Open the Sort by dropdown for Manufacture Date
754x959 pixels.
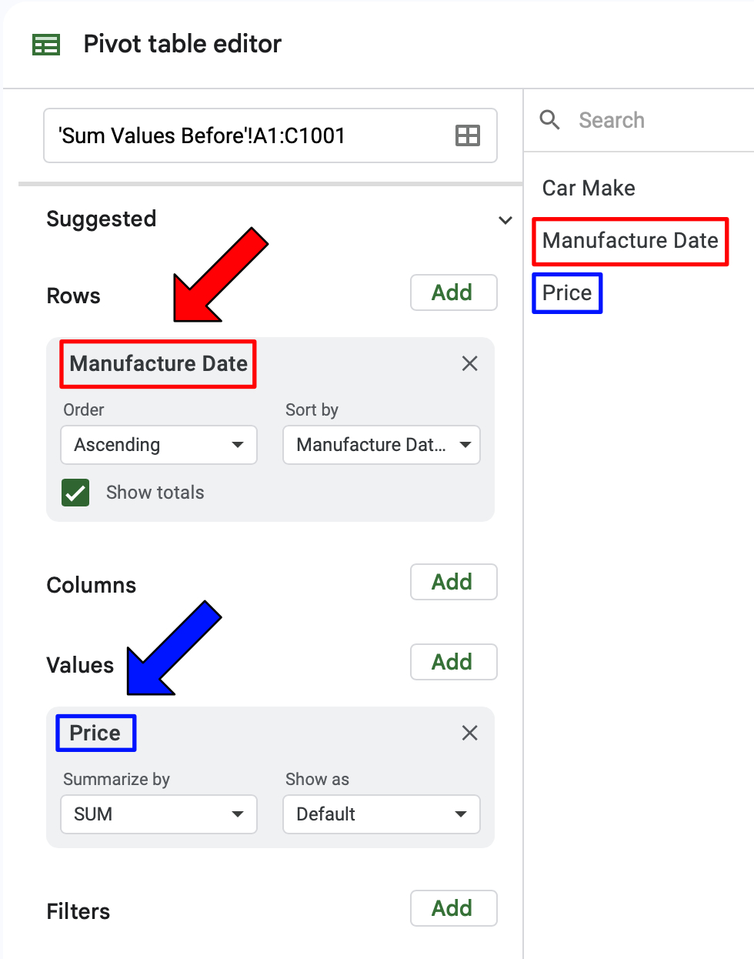pos(382,445)
